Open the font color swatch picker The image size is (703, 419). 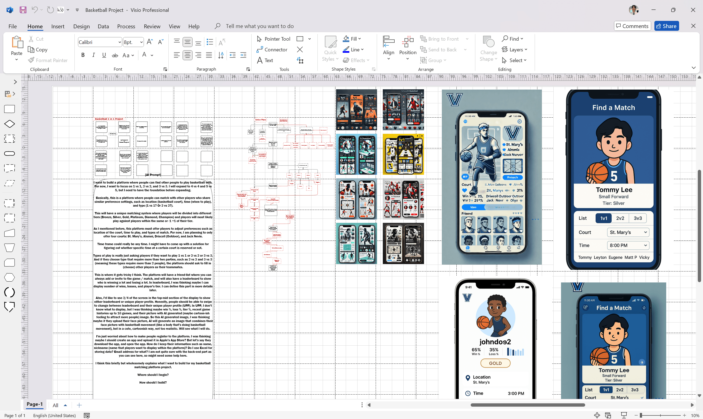pyautogui.click(x=152, y=55)
